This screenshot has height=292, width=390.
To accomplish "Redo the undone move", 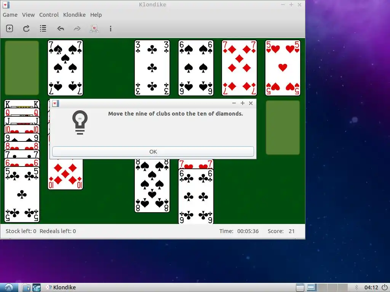I will coord(77,29).
